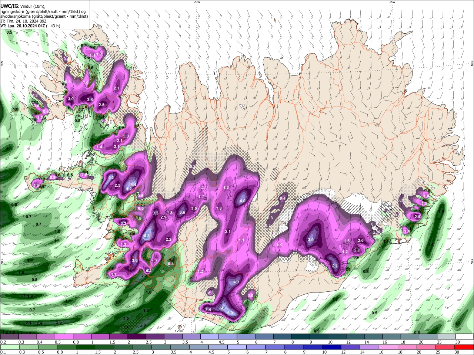Click the 30 label on rain scale
The width and height of the screenshot is (474, 355).
click(x=458, y=352)
